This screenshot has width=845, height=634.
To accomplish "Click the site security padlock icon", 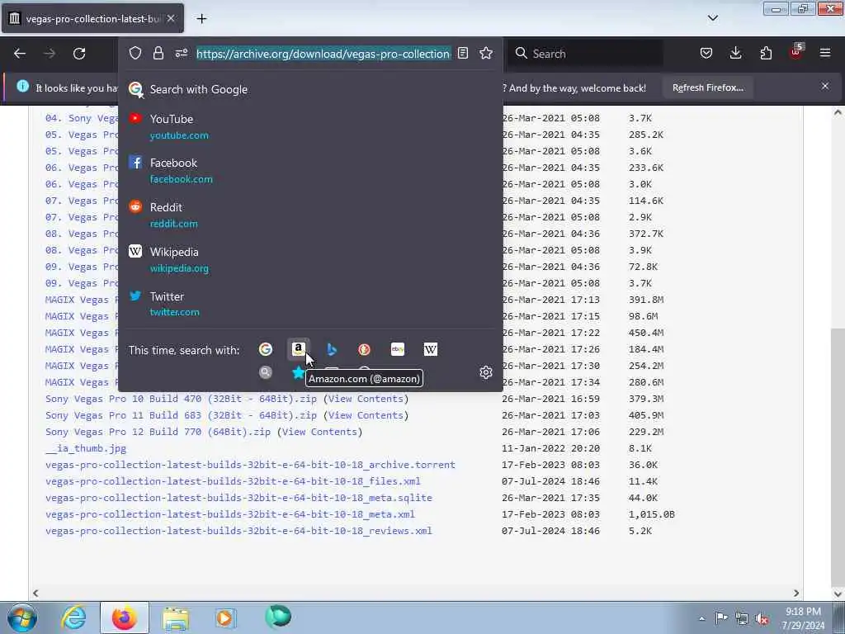I will point(158,53).
